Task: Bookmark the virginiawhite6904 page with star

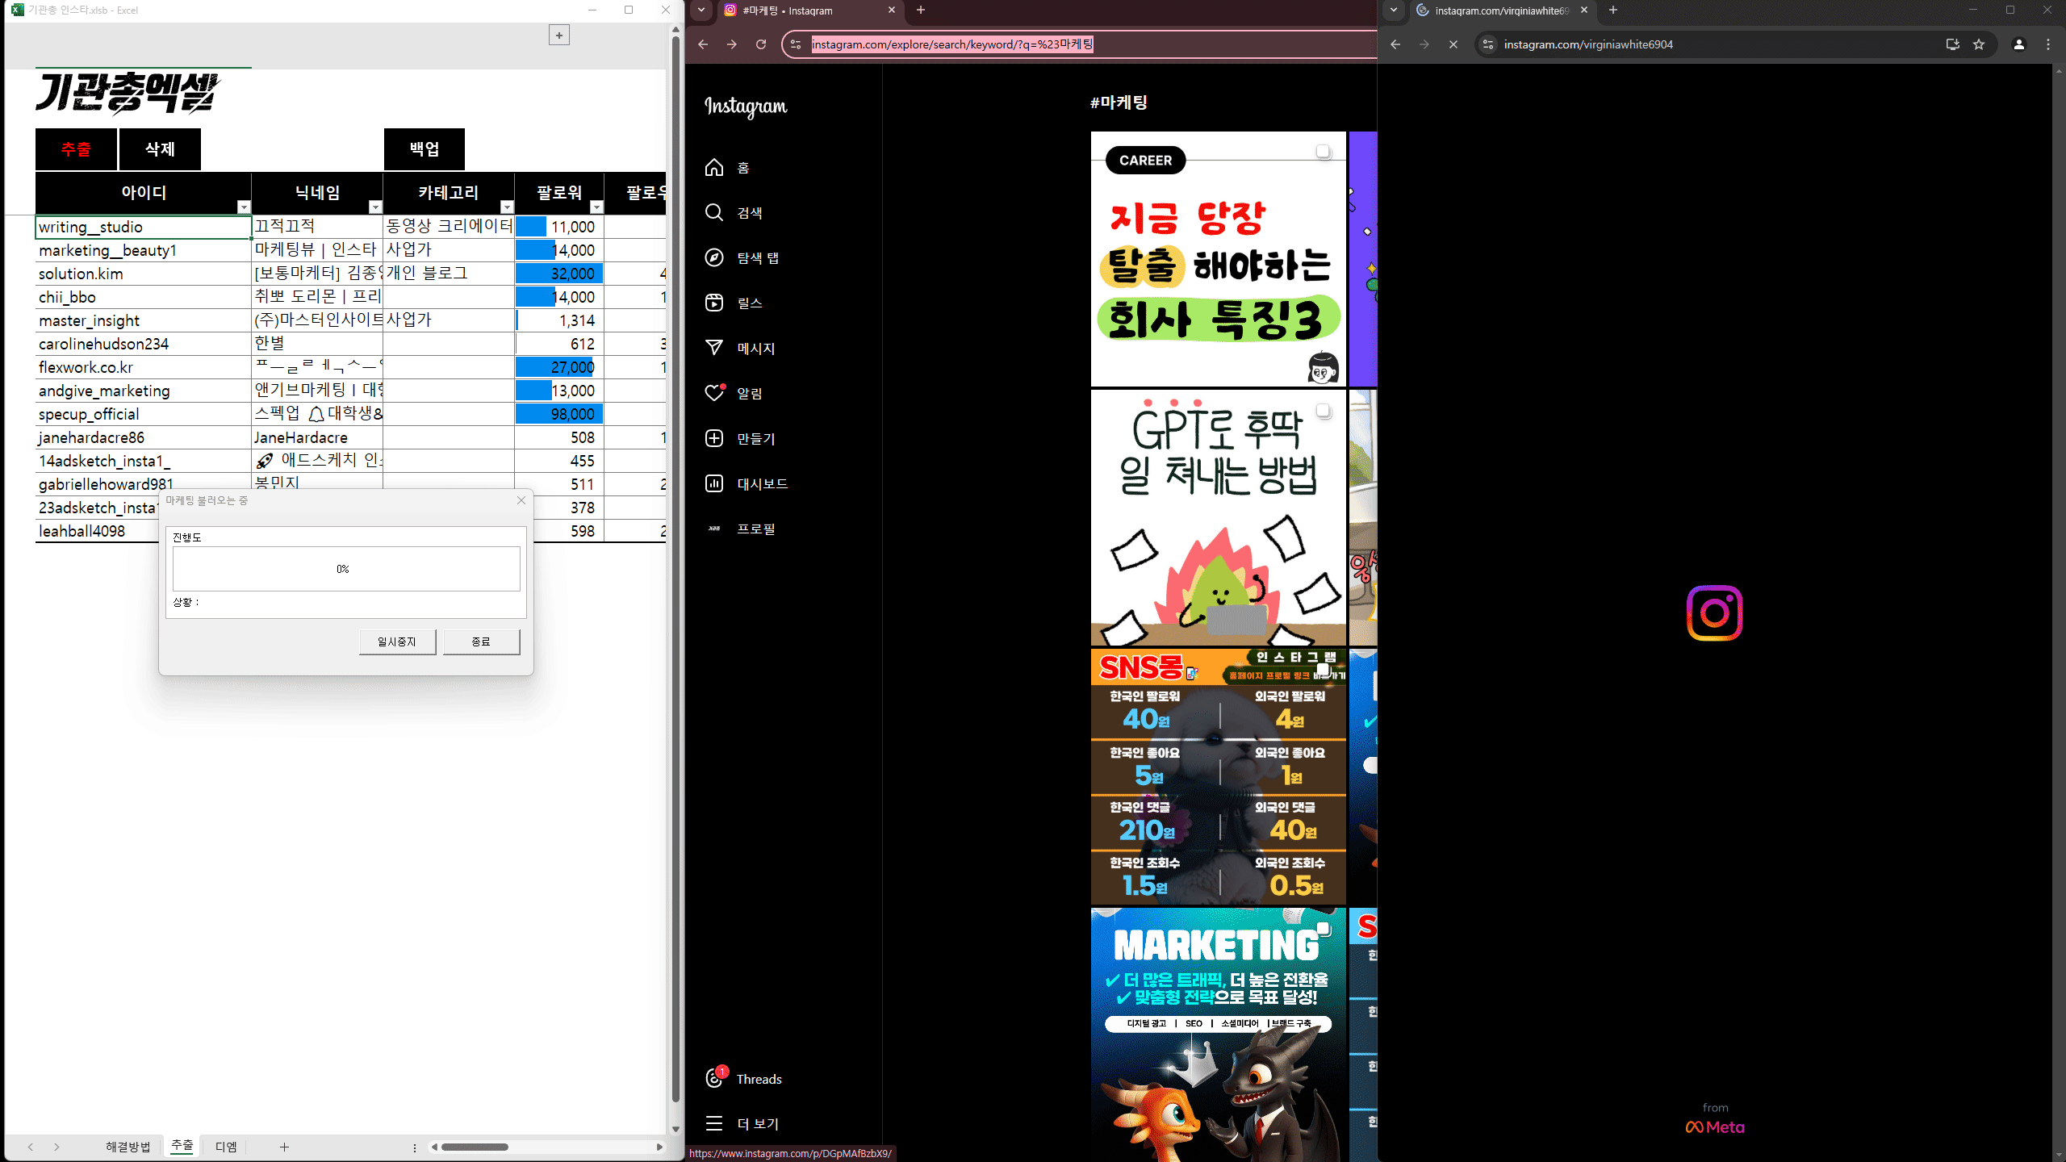Action: pyautogui.click(x=1979, y=44)
